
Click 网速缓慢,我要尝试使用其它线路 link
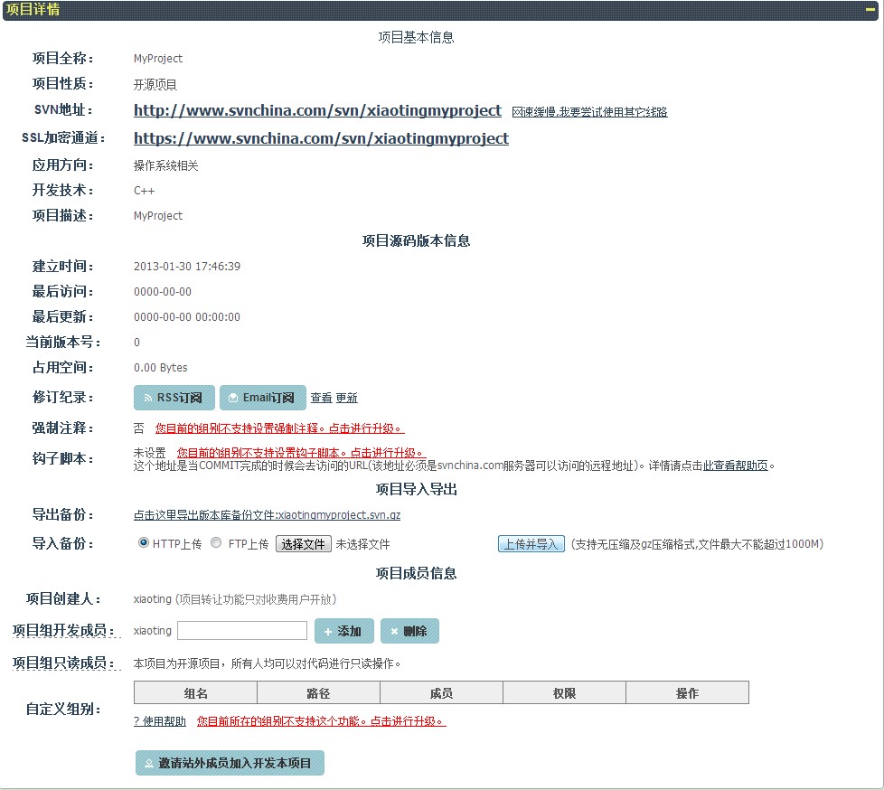click(x=589, y=112)
